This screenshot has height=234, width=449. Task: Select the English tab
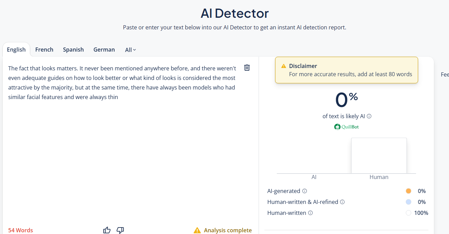(16, 50)
